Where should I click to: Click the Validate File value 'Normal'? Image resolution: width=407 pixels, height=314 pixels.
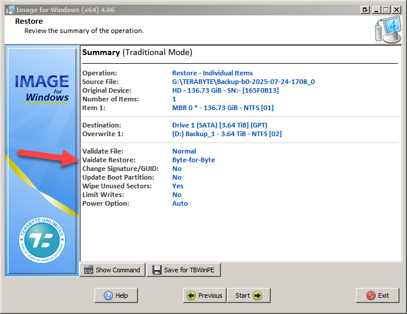tap(184, 151)
